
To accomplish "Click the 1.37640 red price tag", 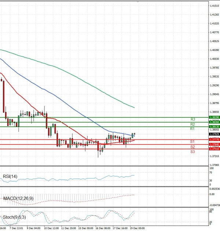I will click(214, 144).
